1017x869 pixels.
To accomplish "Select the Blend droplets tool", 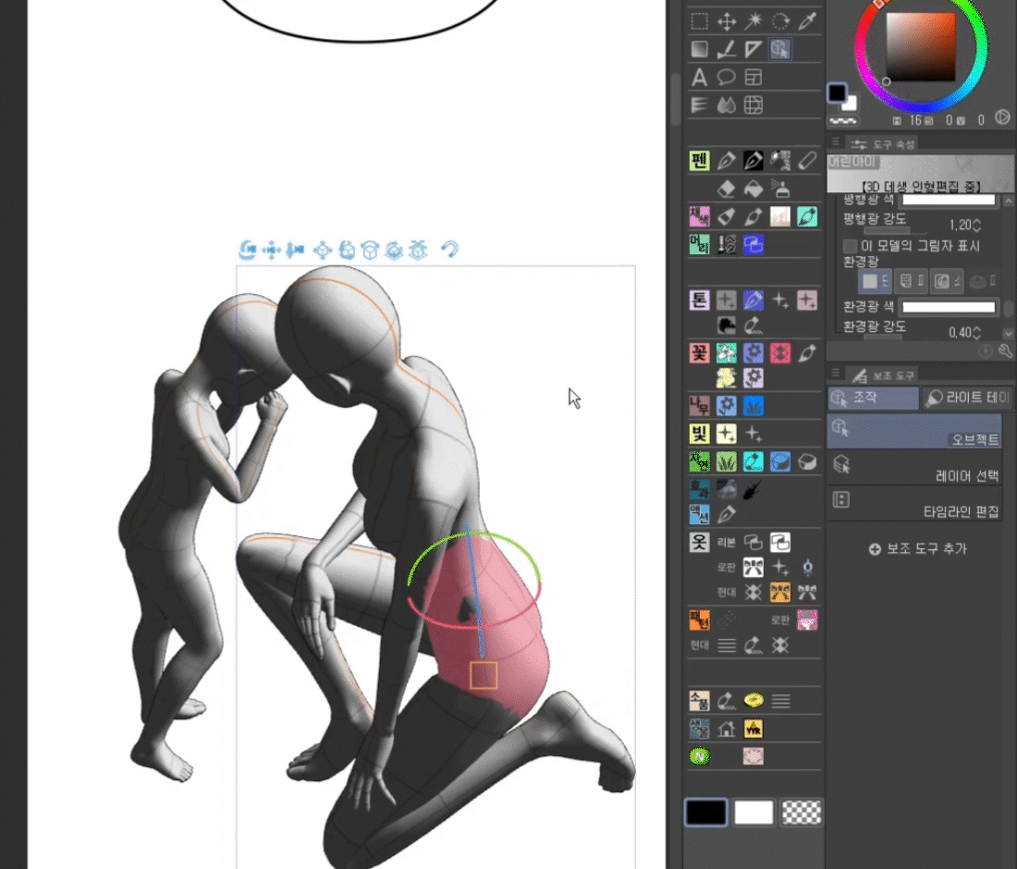I will (727, 105).
